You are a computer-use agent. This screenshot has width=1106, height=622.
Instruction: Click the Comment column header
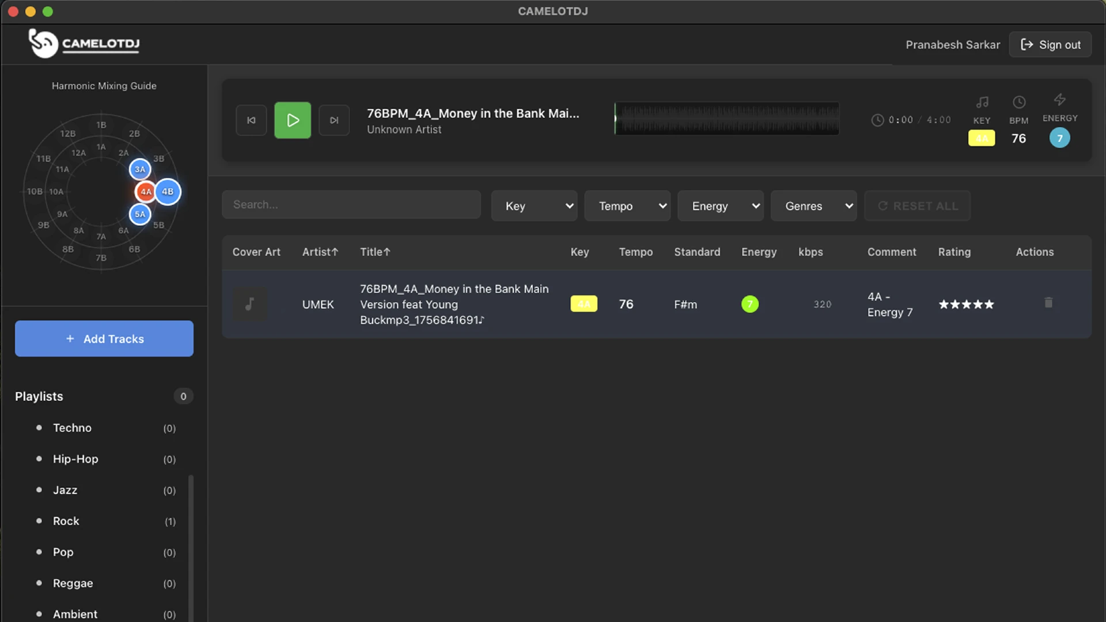tap(892, 252)
